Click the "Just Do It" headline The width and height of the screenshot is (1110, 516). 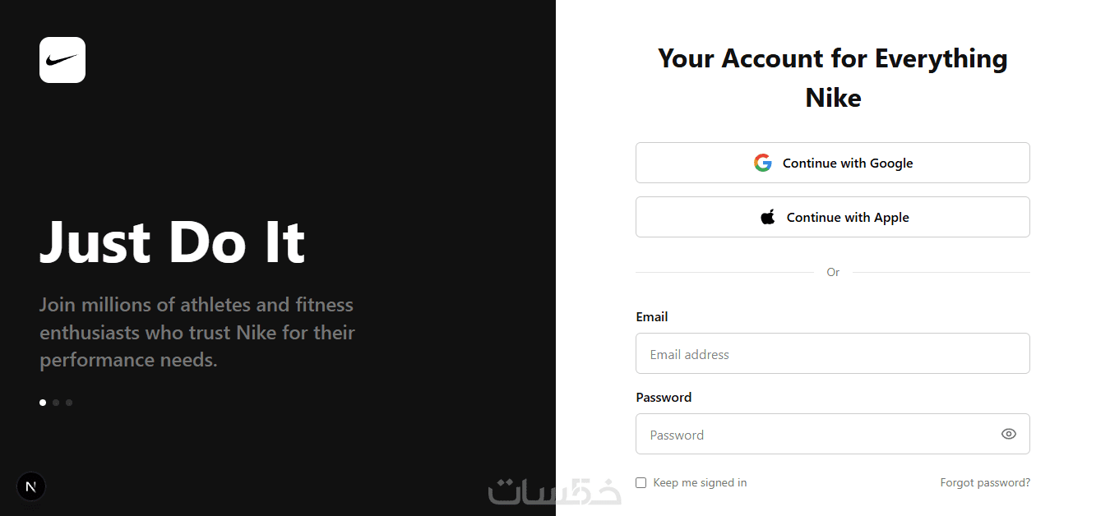tap(173, 241)
